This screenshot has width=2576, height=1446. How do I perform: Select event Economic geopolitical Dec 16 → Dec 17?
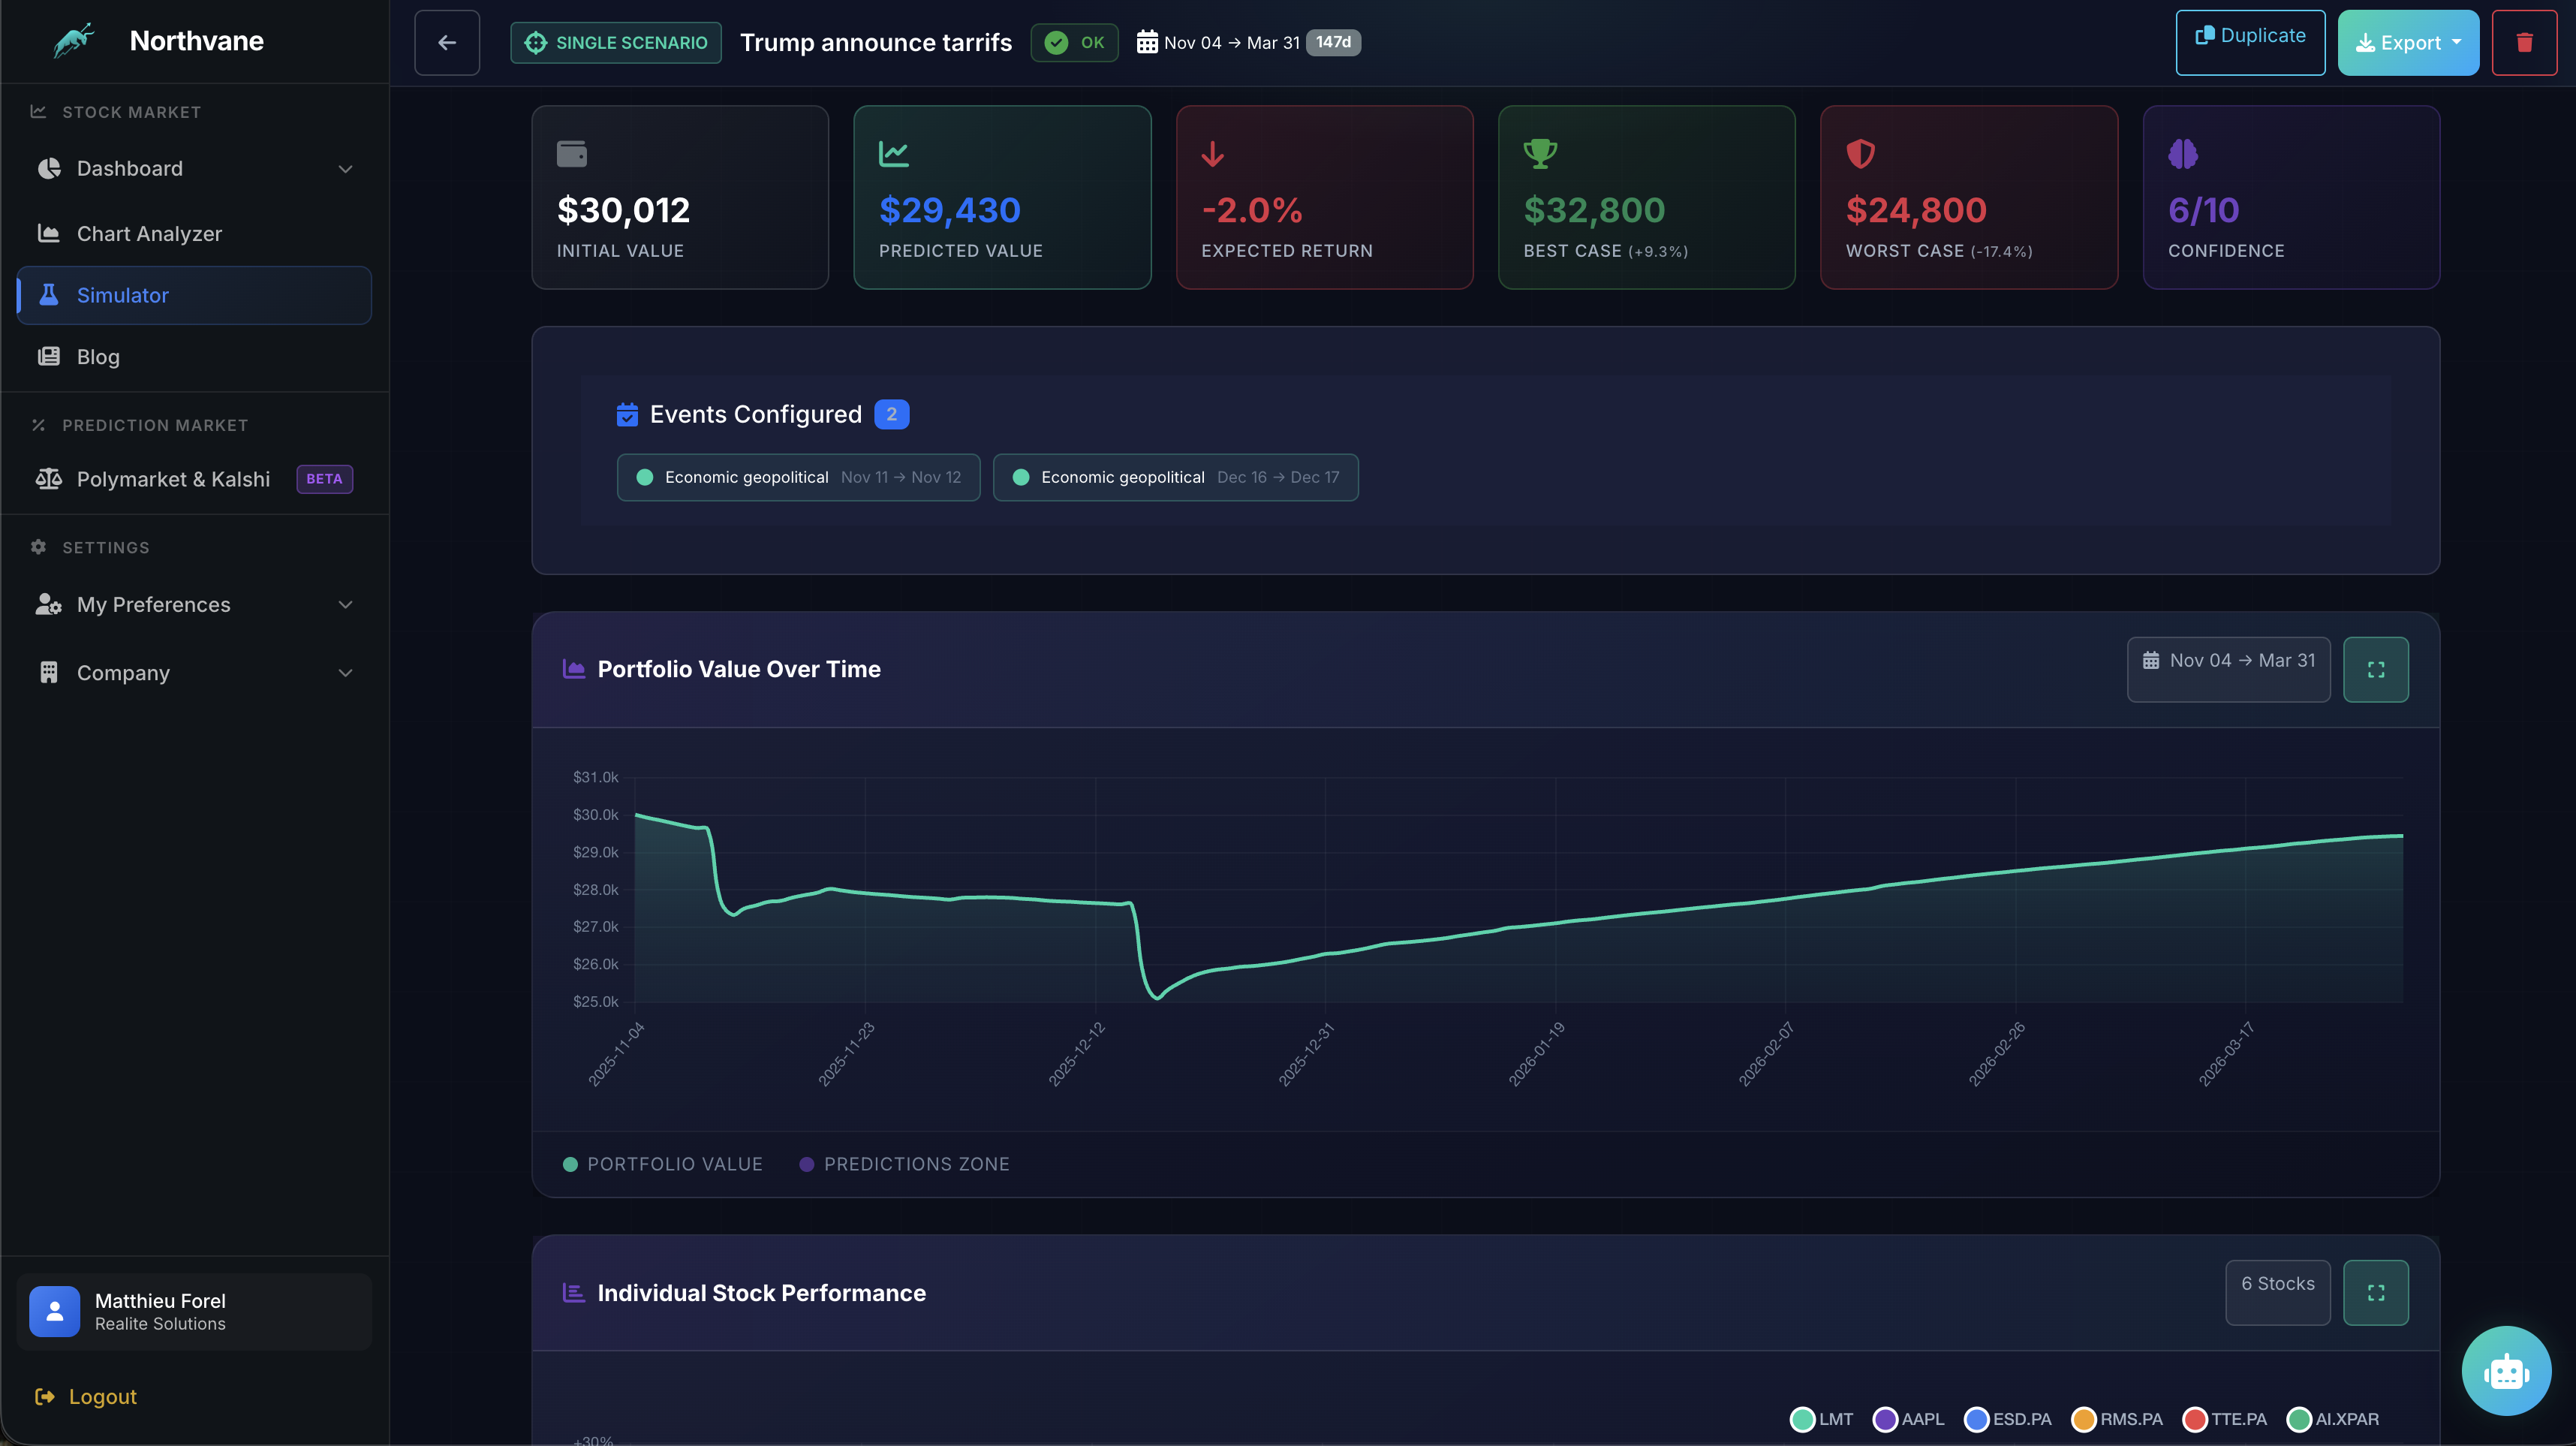coord(1175,477)
